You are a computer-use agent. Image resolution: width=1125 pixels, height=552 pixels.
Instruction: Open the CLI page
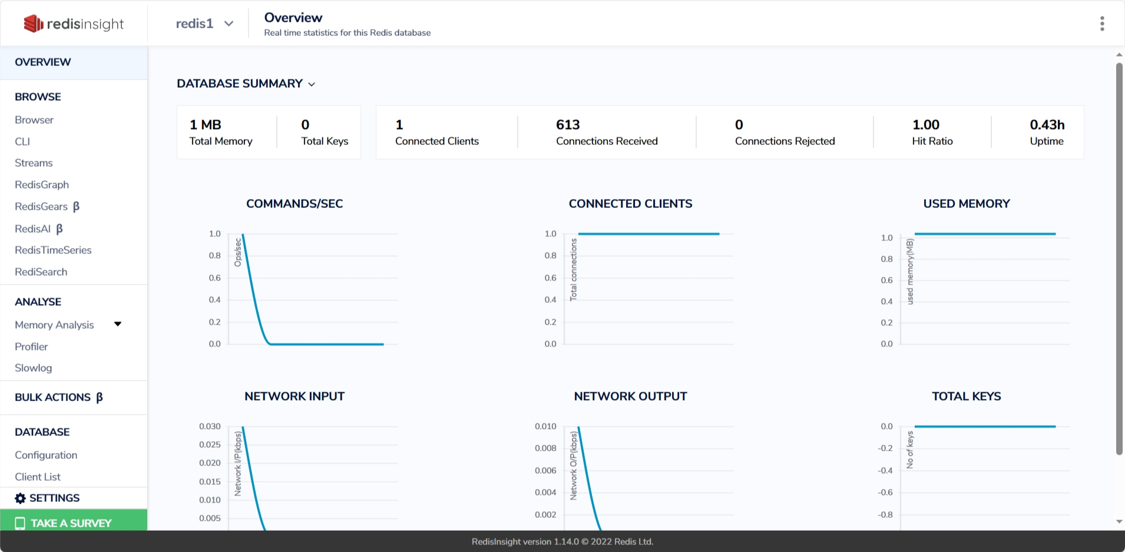pyautogui.click(x=22, y=141)
